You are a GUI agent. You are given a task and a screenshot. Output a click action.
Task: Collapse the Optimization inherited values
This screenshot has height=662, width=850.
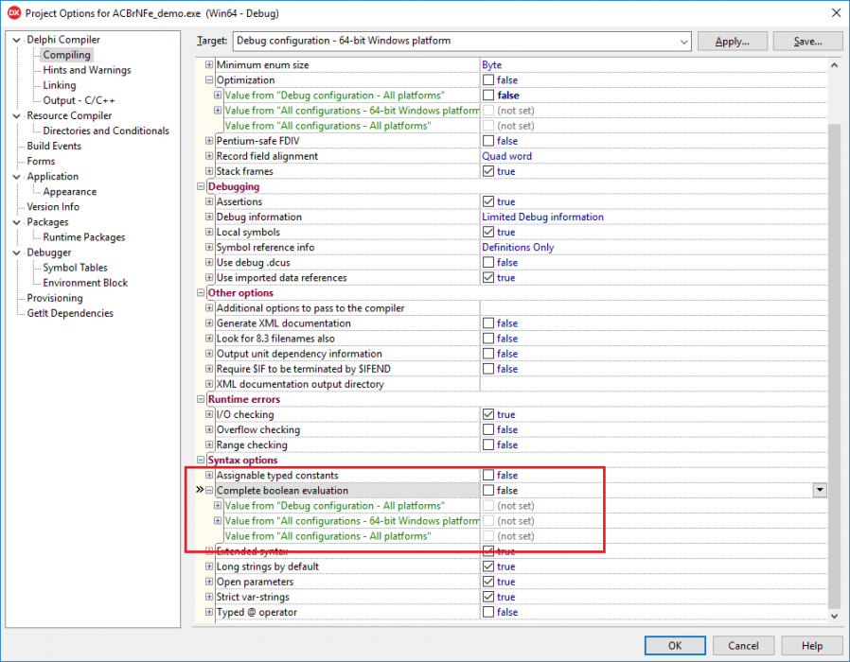point(209,79)
